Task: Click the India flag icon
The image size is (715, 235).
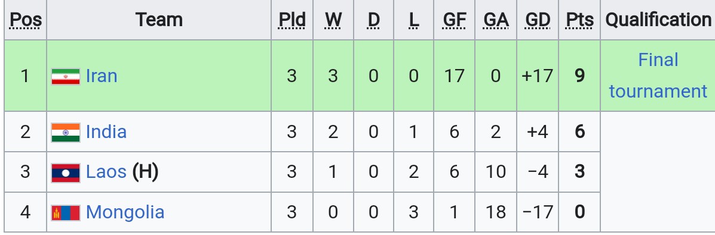Action: coord(66,133)
